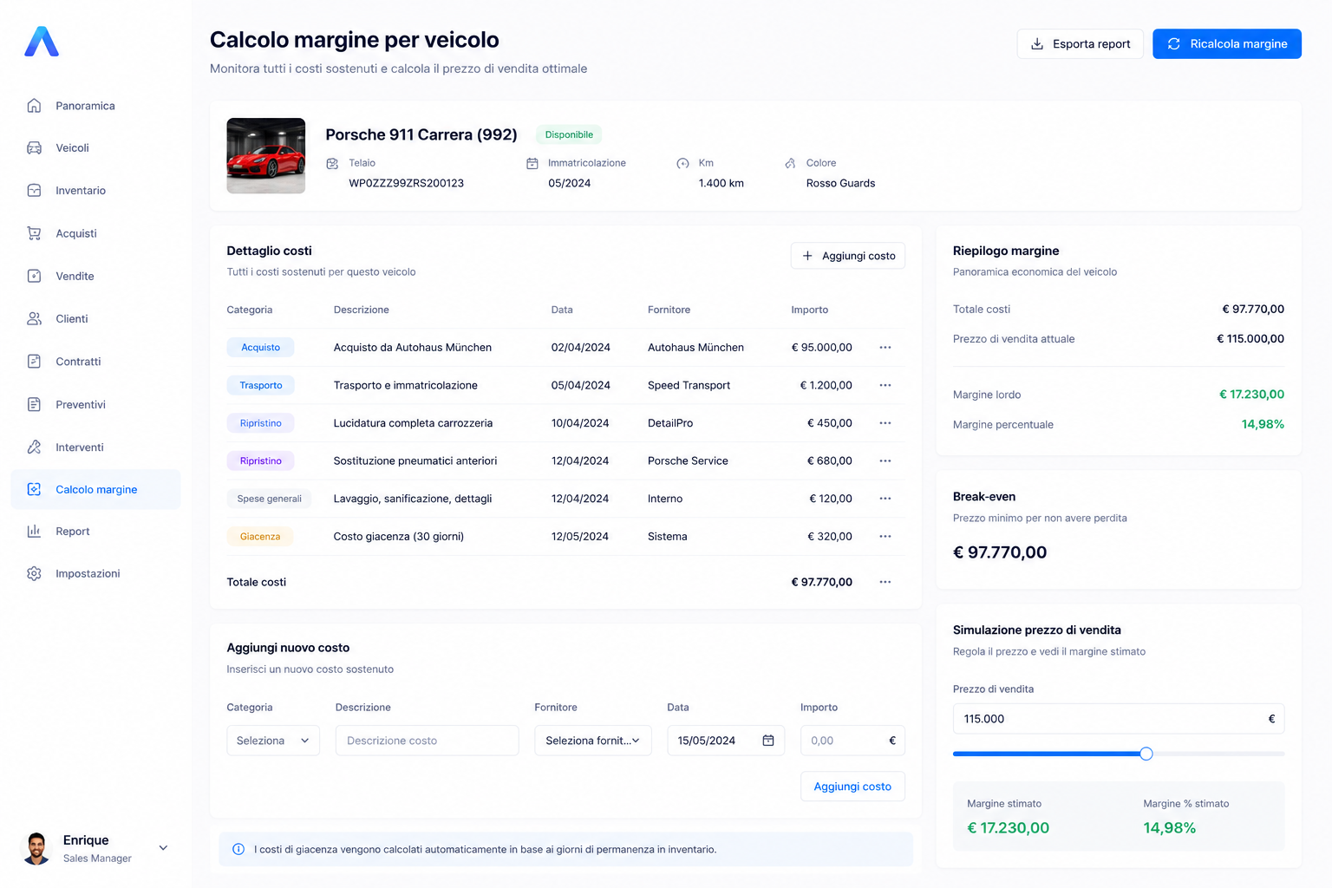Click the Giacenza category tag
1332x888 pixels.
pos(260,537)
